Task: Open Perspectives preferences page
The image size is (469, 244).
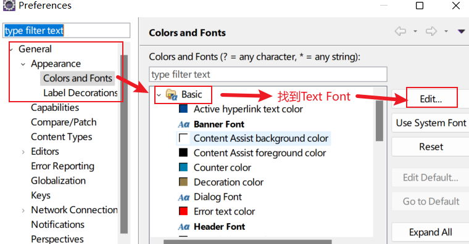Action: click(57, 239)
